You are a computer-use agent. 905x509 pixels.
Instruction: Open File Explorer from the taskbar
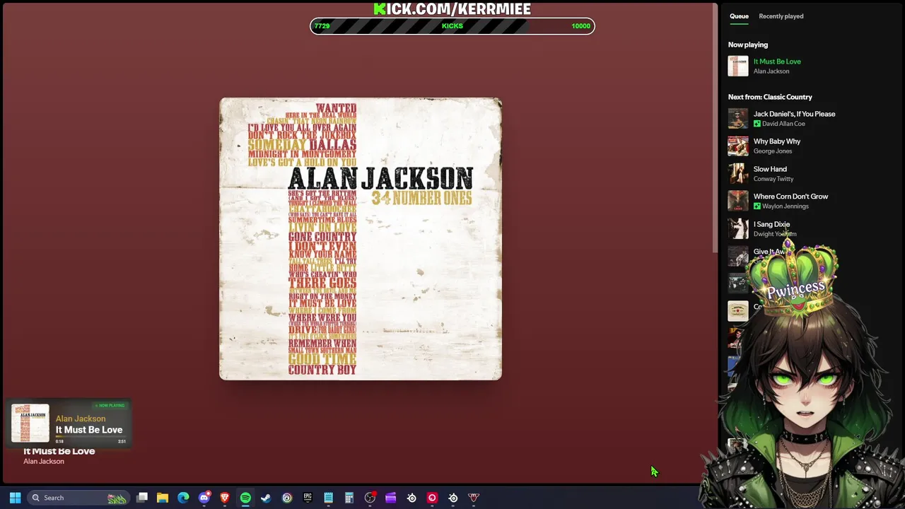tap(163, 498)
